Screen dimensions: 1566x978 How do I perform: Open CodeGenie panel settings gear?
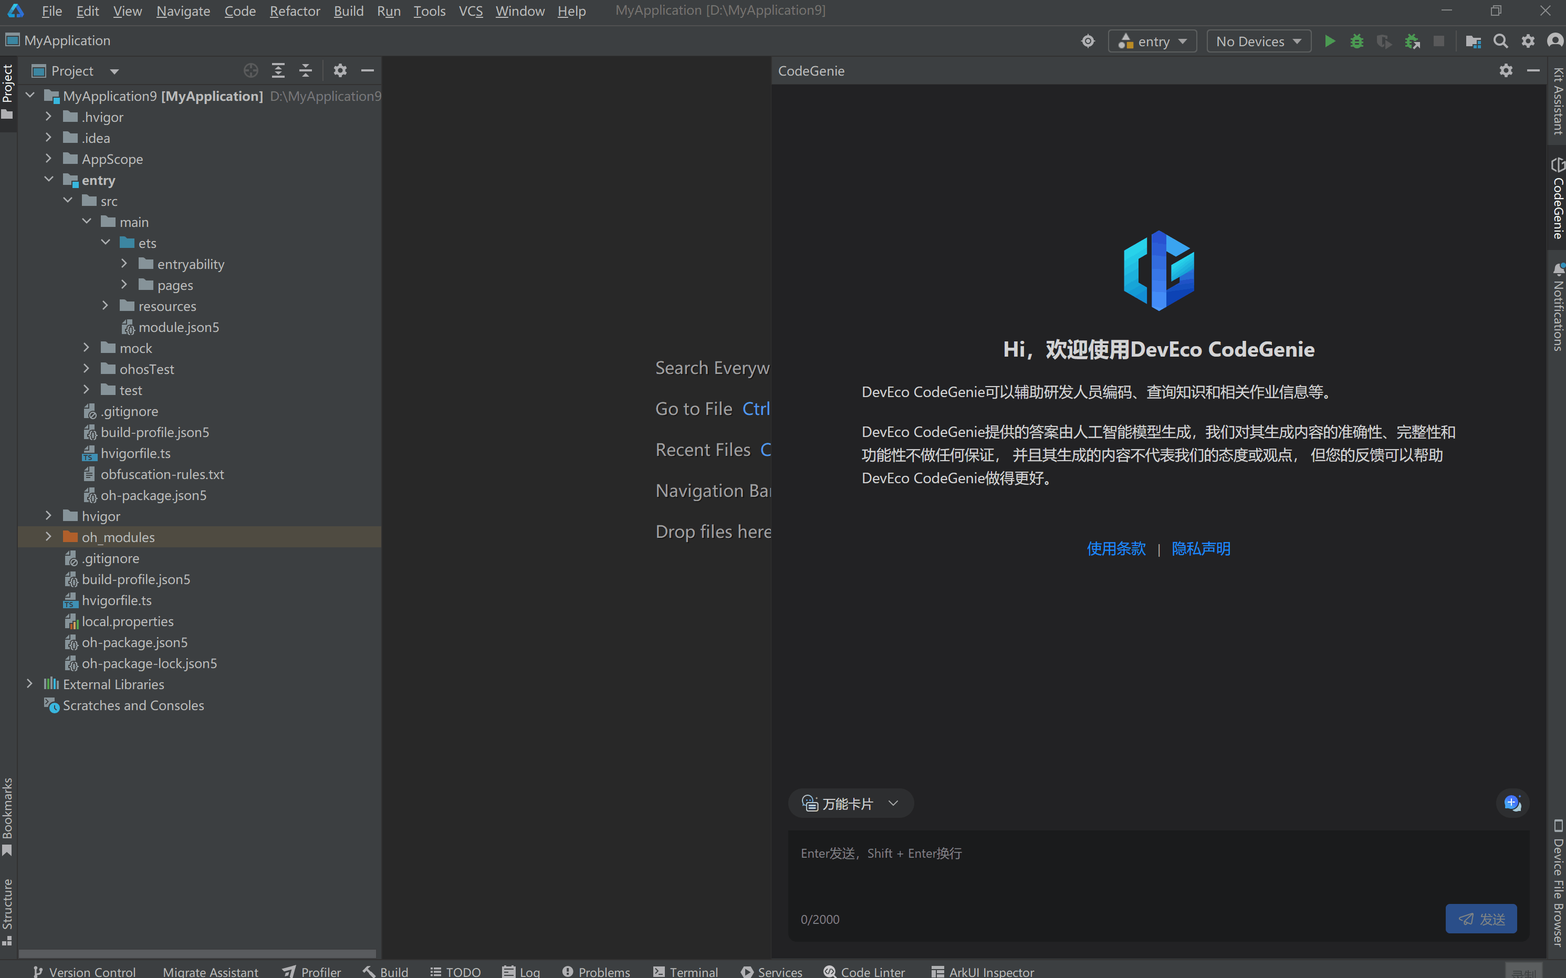click(1505, 70)
